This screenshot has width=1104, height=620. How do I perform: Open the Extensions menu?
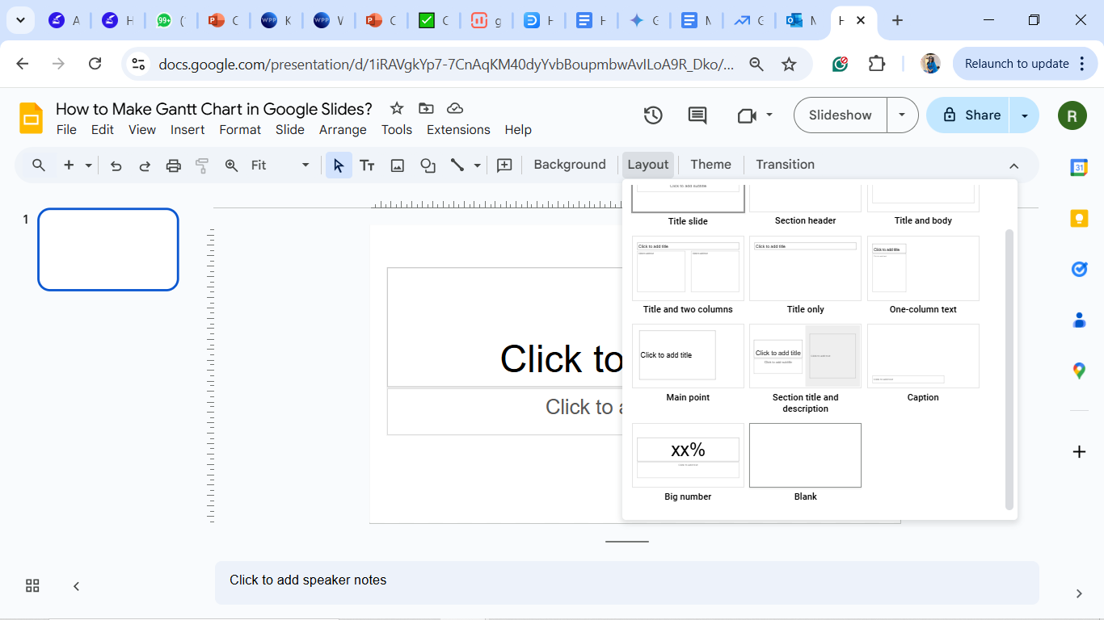click(x=458, y=130)
